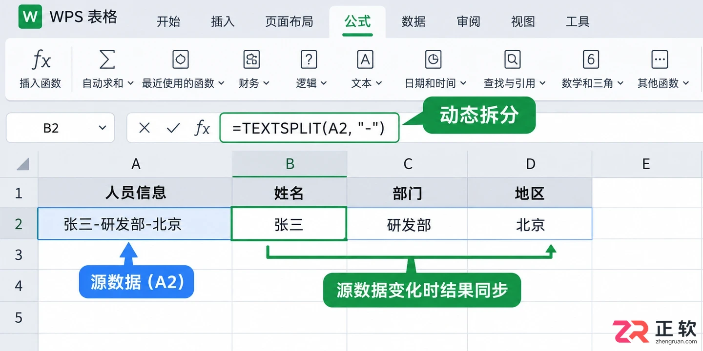Click the 文本 functions A icon
The width and height of the screenshot is (703, 351).
tap(365, 59)
